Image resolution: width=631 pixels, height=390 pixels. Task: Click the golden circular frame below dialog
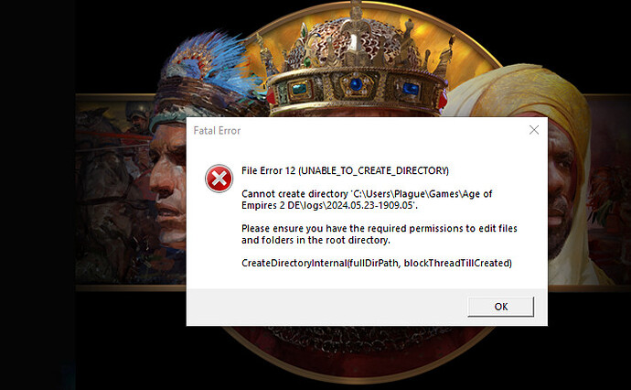tap(358, 354)
